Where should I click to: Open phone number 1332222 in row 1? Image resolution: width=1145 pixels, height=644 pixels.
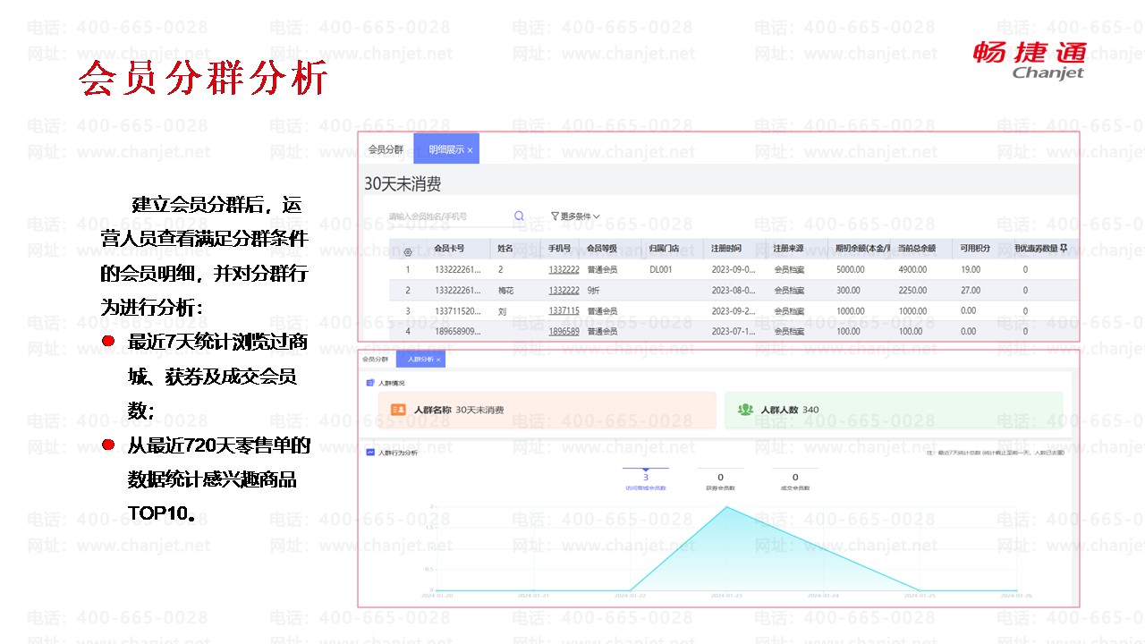(564, 269)
